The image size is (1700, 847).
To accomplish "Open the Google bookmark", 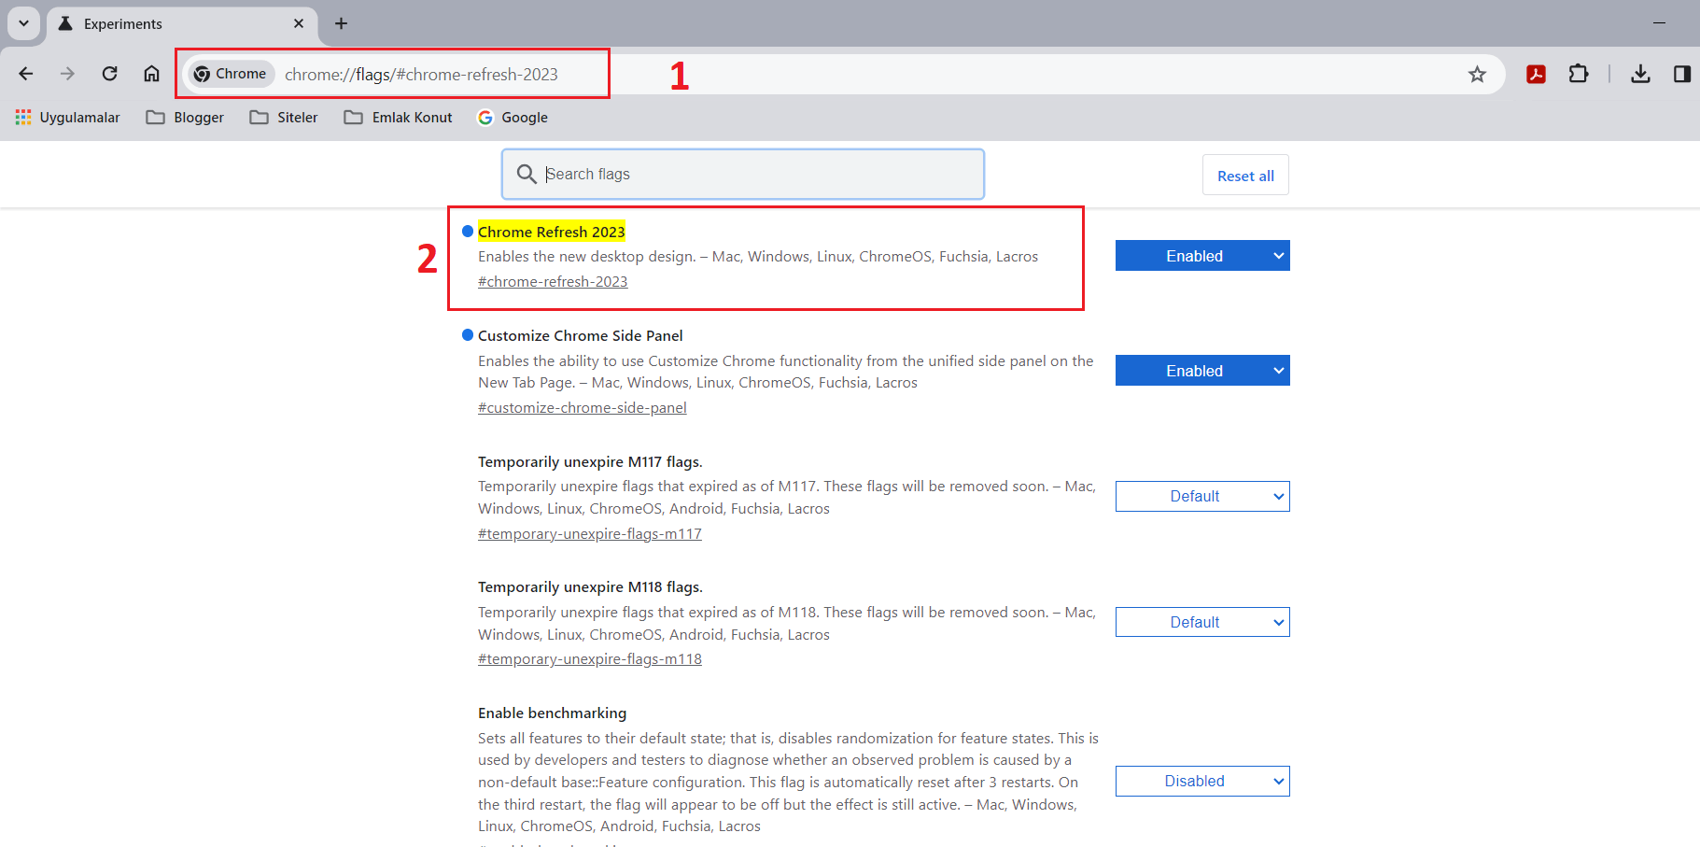I will (513, 118).
